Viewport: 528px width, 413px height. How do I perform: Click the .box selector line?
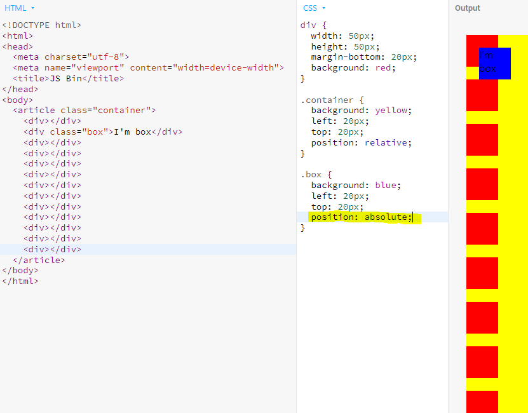pyautogui.click(x=316, y=175)
